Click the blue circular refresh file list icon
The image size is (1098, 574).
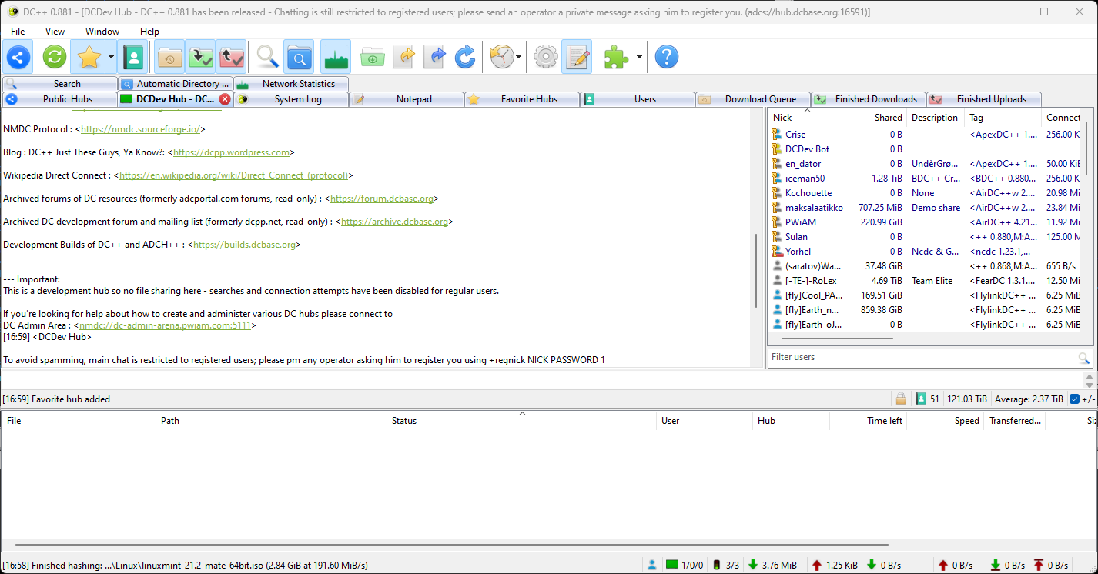pyautogui.click(x=465, y=57)
